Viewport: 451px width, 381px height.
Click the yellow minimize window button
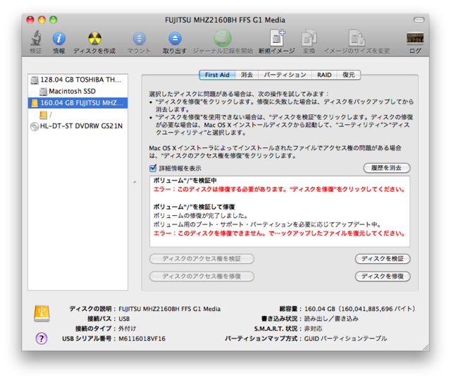tap(42, 20)
